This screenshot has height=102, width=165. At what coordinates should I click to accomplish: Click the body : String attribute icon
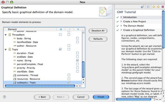pyautogui.click(x=15, y=39)
